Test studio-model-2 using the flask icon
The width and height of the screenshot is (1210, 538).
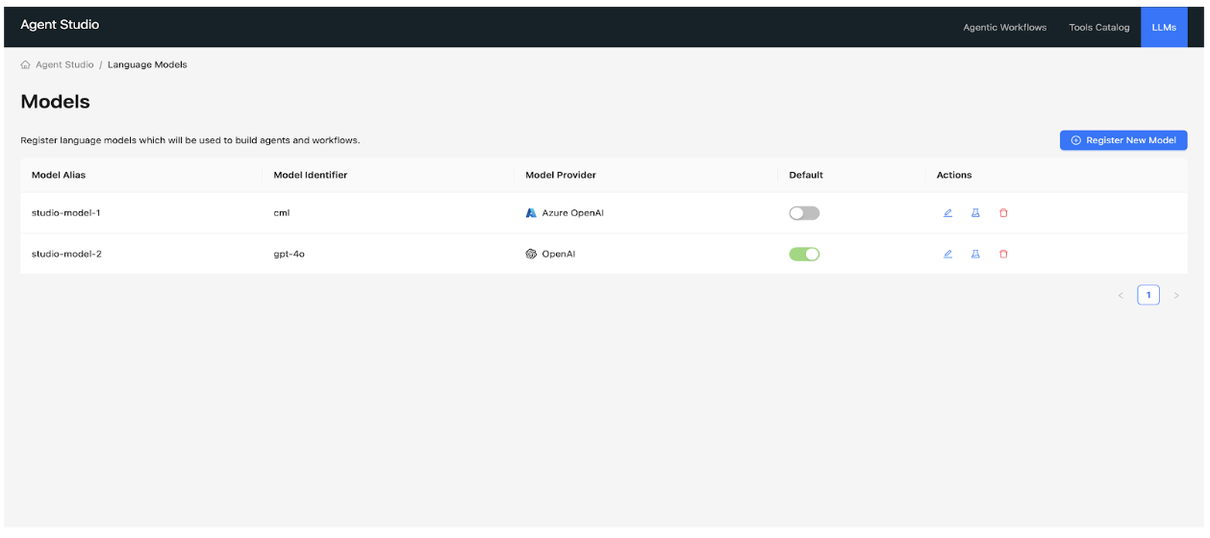click(975, 255)
